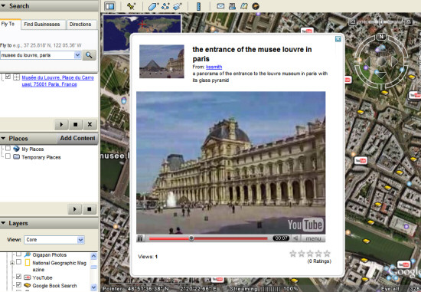Select the Add Path tool

pyautogui.click(x=165, y=6)
